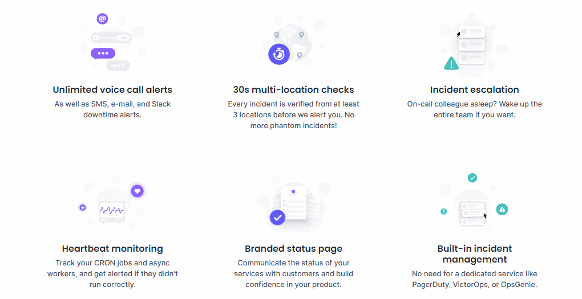Click the purple chat bubble with dots
582x299 pixels.
click(103, 54)
